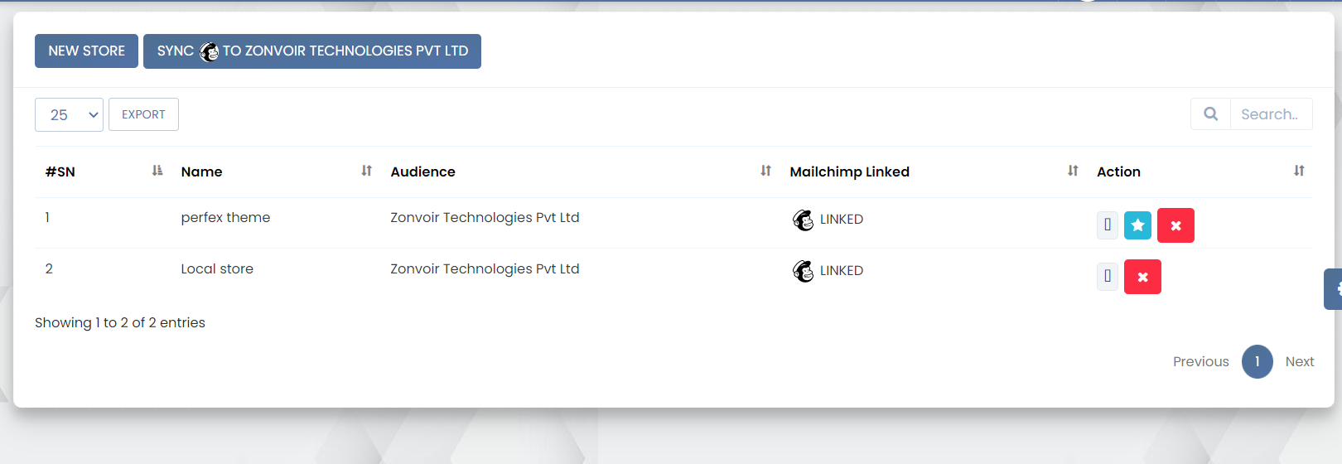
Task: Open the settings gear tab at right edge
Action: [x=1334, y=289]
